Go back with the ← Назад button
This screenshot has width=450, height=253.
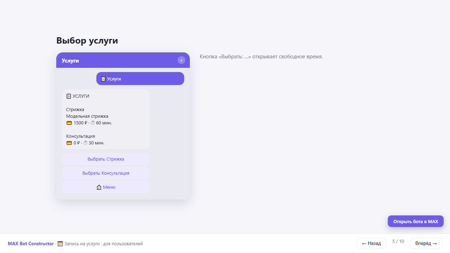tap(371, 243)
